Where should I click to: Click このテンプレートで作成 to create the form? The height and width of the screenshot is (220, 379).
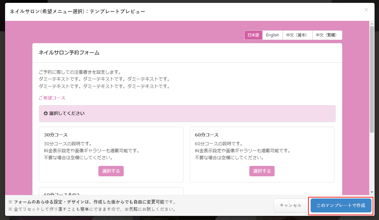click(341, 205)
